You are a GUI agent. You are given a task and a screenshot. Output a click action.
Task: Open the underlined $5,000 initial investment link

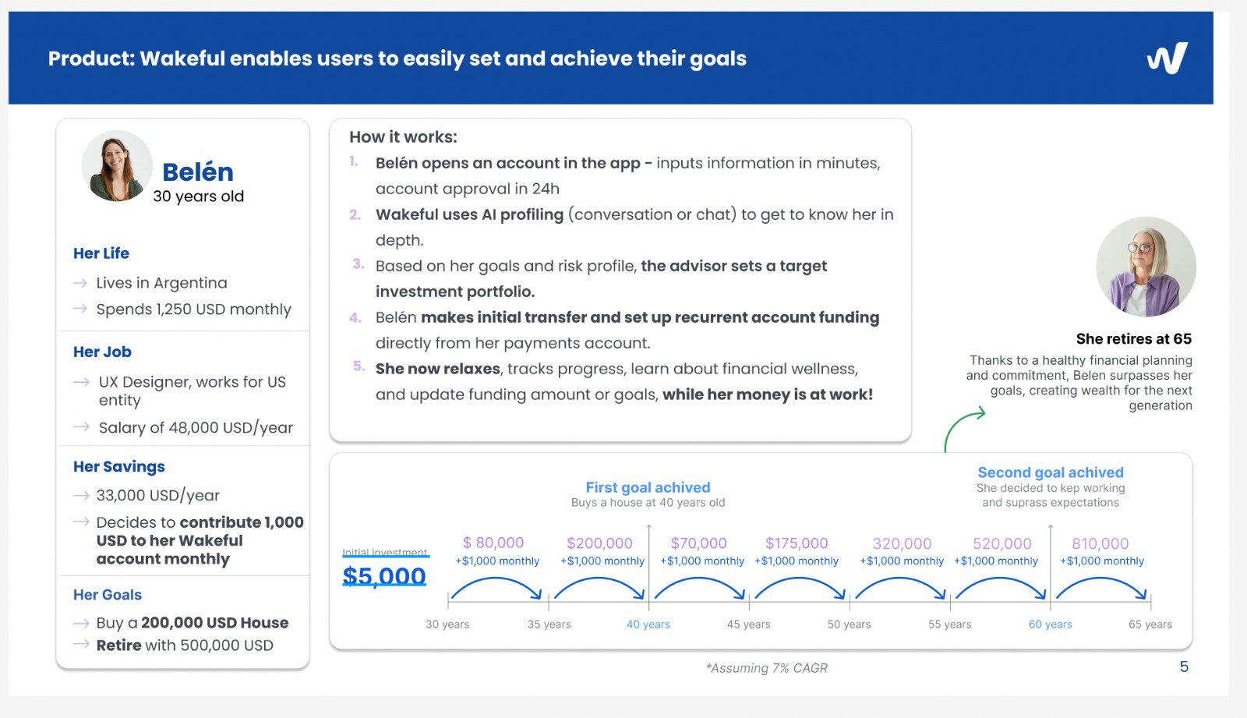pyautogui.click(x=384, y=576)
